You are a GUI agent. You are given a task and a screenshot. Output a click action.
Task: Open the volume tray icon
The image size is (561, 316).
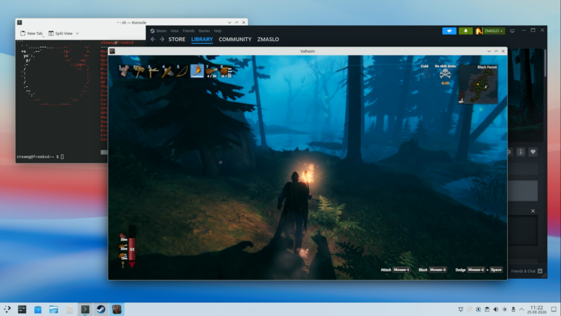coord(496,309)
